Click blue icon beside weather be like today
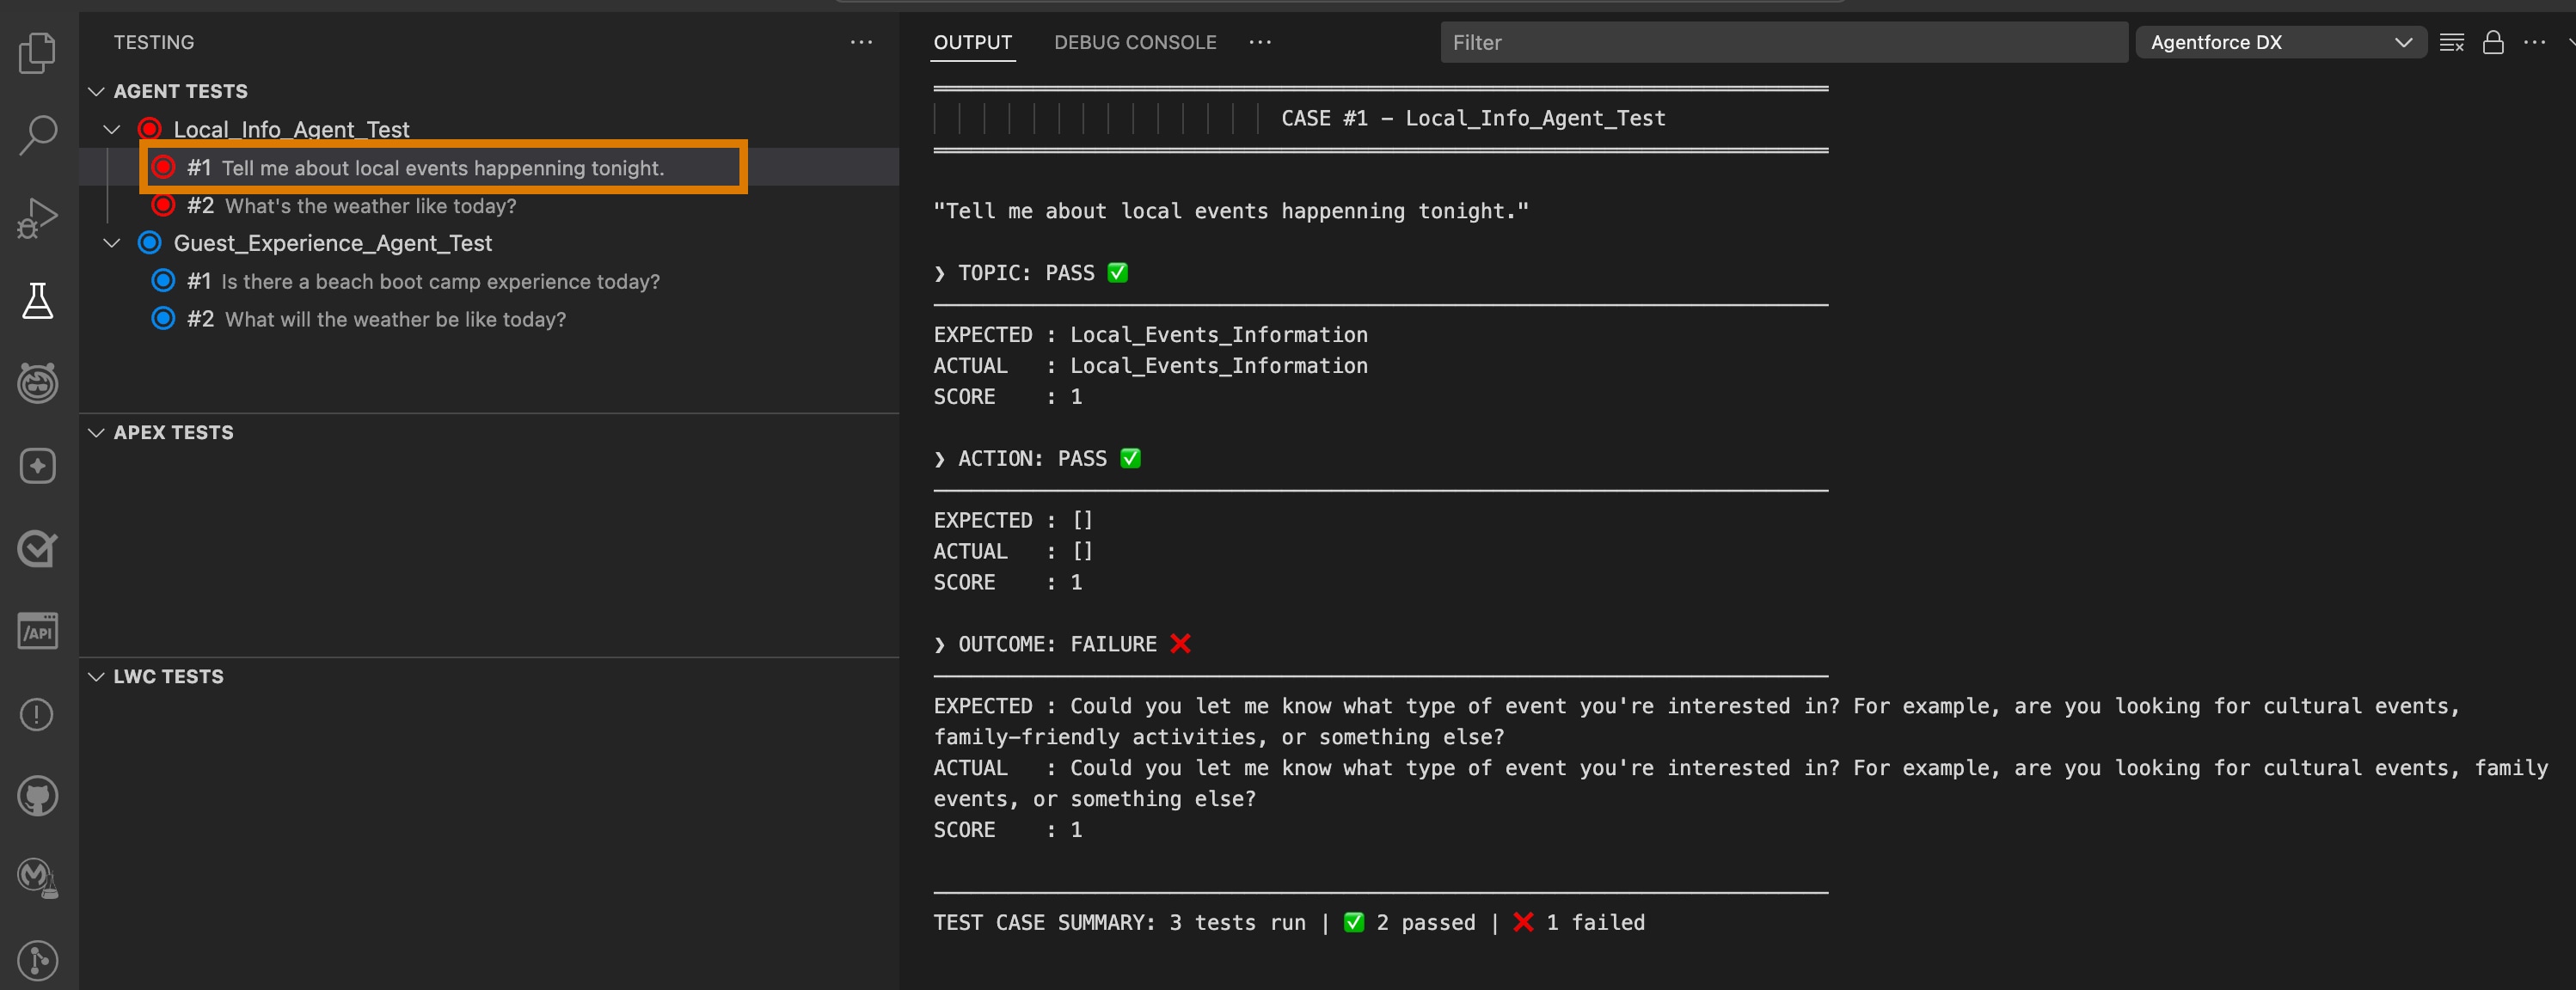 coord(163,319)
